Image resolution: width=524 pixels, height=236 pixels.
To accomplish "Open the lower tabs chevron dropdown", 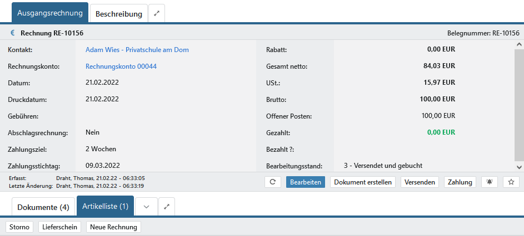I will [146, 207].
